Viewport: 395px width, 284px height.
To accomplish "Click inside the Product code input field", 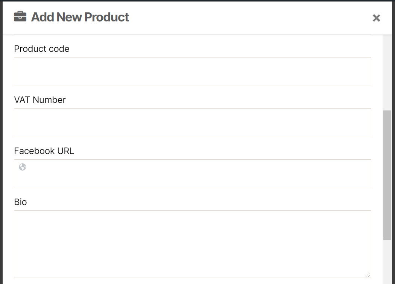I will pos(192,71).
